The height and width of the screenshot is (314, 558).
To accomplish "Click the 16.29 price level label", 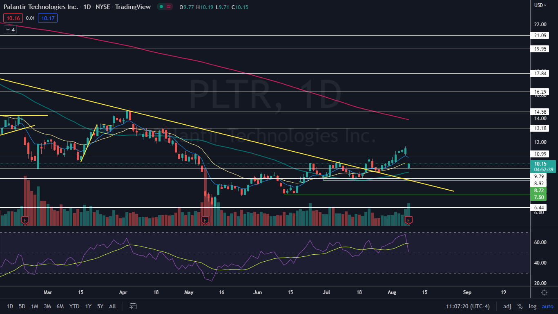I will point(540,92).
